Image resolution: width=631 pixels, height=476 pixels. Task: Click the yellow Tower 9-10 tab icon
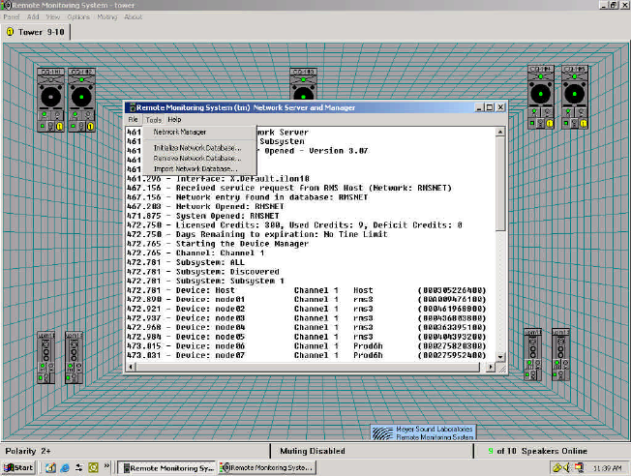(11, 31)
